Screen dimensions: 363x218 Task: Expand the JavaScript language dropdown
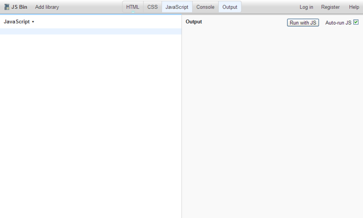coord(19,21)
